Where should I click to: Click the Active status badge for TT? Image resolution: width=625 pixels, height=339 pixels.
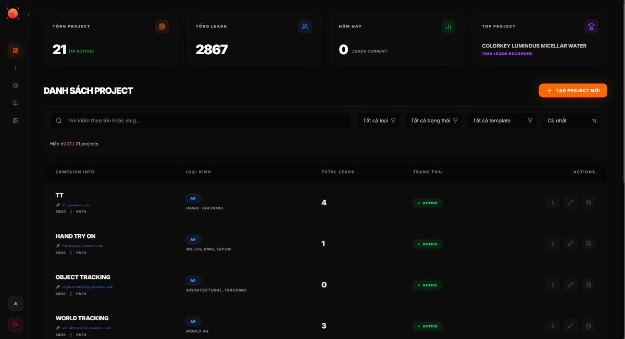(x=428, y=203)
